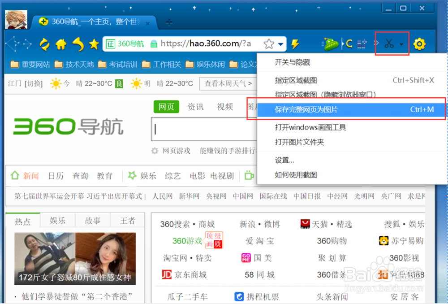Viewport: 448px width, 304px height.
Task: Open the 电视剧 category link
Action: [x=222, y=176]
